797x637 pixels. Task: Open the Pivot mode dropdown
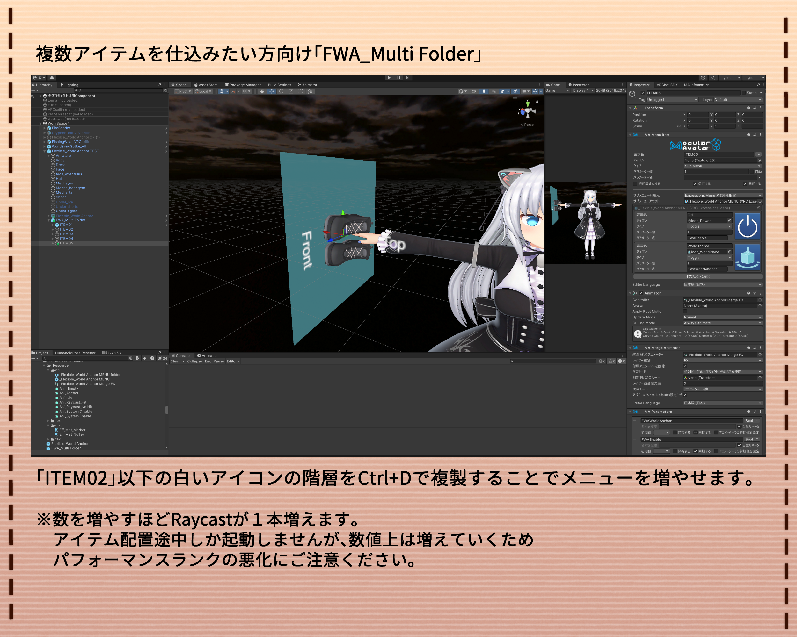pos(183,91)
